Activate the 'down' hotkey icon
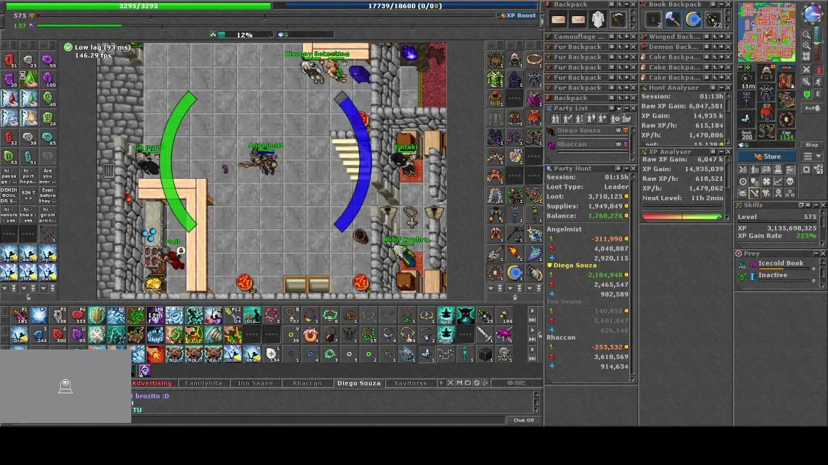This screenshot has height=465, width=828. [x=446, y=335]
